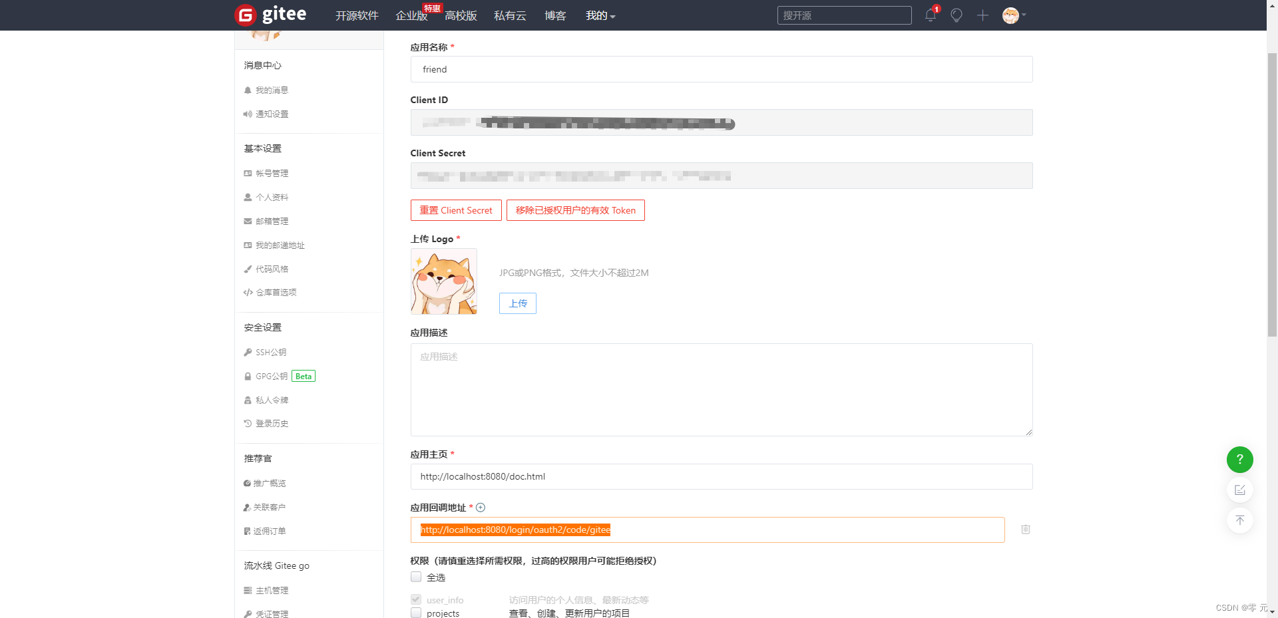Open 凭证管理 page
Viewport: 1278px width, 618px height.
[272, 614]
